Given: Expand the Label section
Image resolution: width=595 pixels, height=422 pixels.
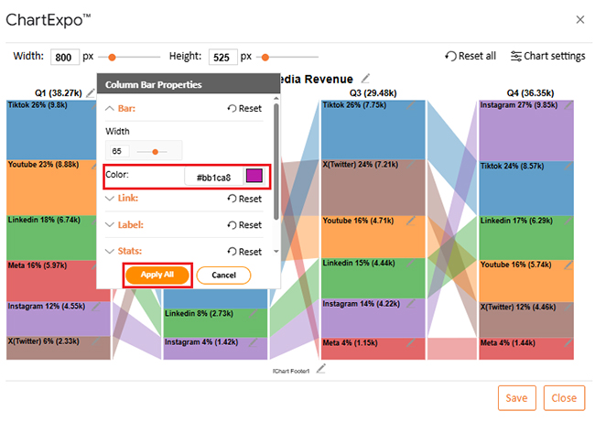Looking at the screenshot, I should 124,224.
